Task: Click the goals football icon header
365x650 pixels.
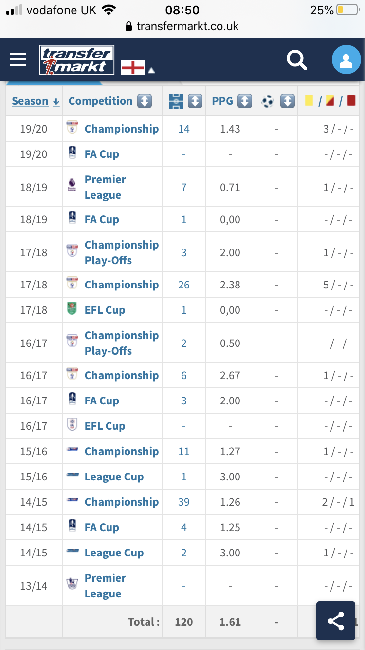Action: point(268,101)
